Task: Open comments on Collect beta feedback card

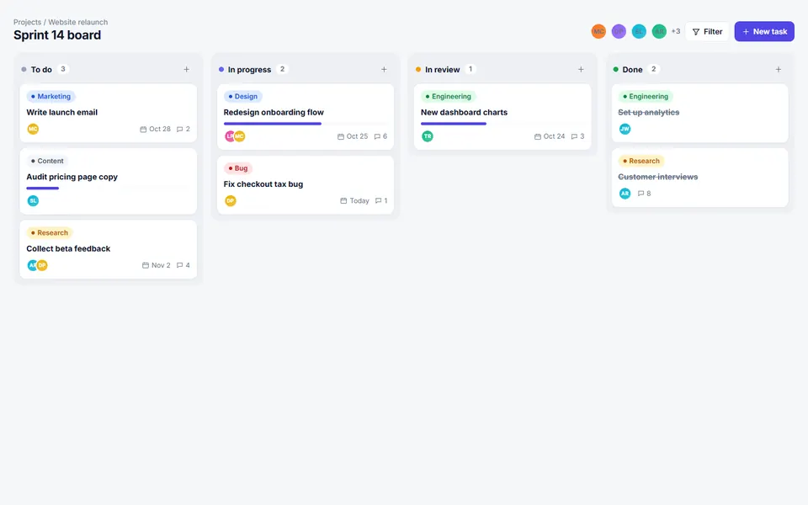Action: click(183, 265)
